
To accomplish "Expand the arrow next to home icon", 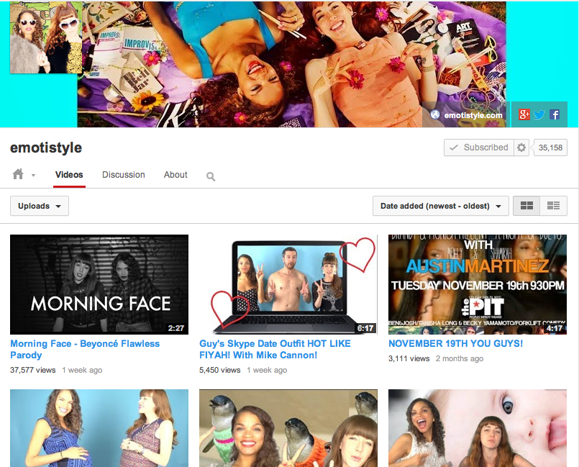I will pyautogui.click(x=33, y=176).
